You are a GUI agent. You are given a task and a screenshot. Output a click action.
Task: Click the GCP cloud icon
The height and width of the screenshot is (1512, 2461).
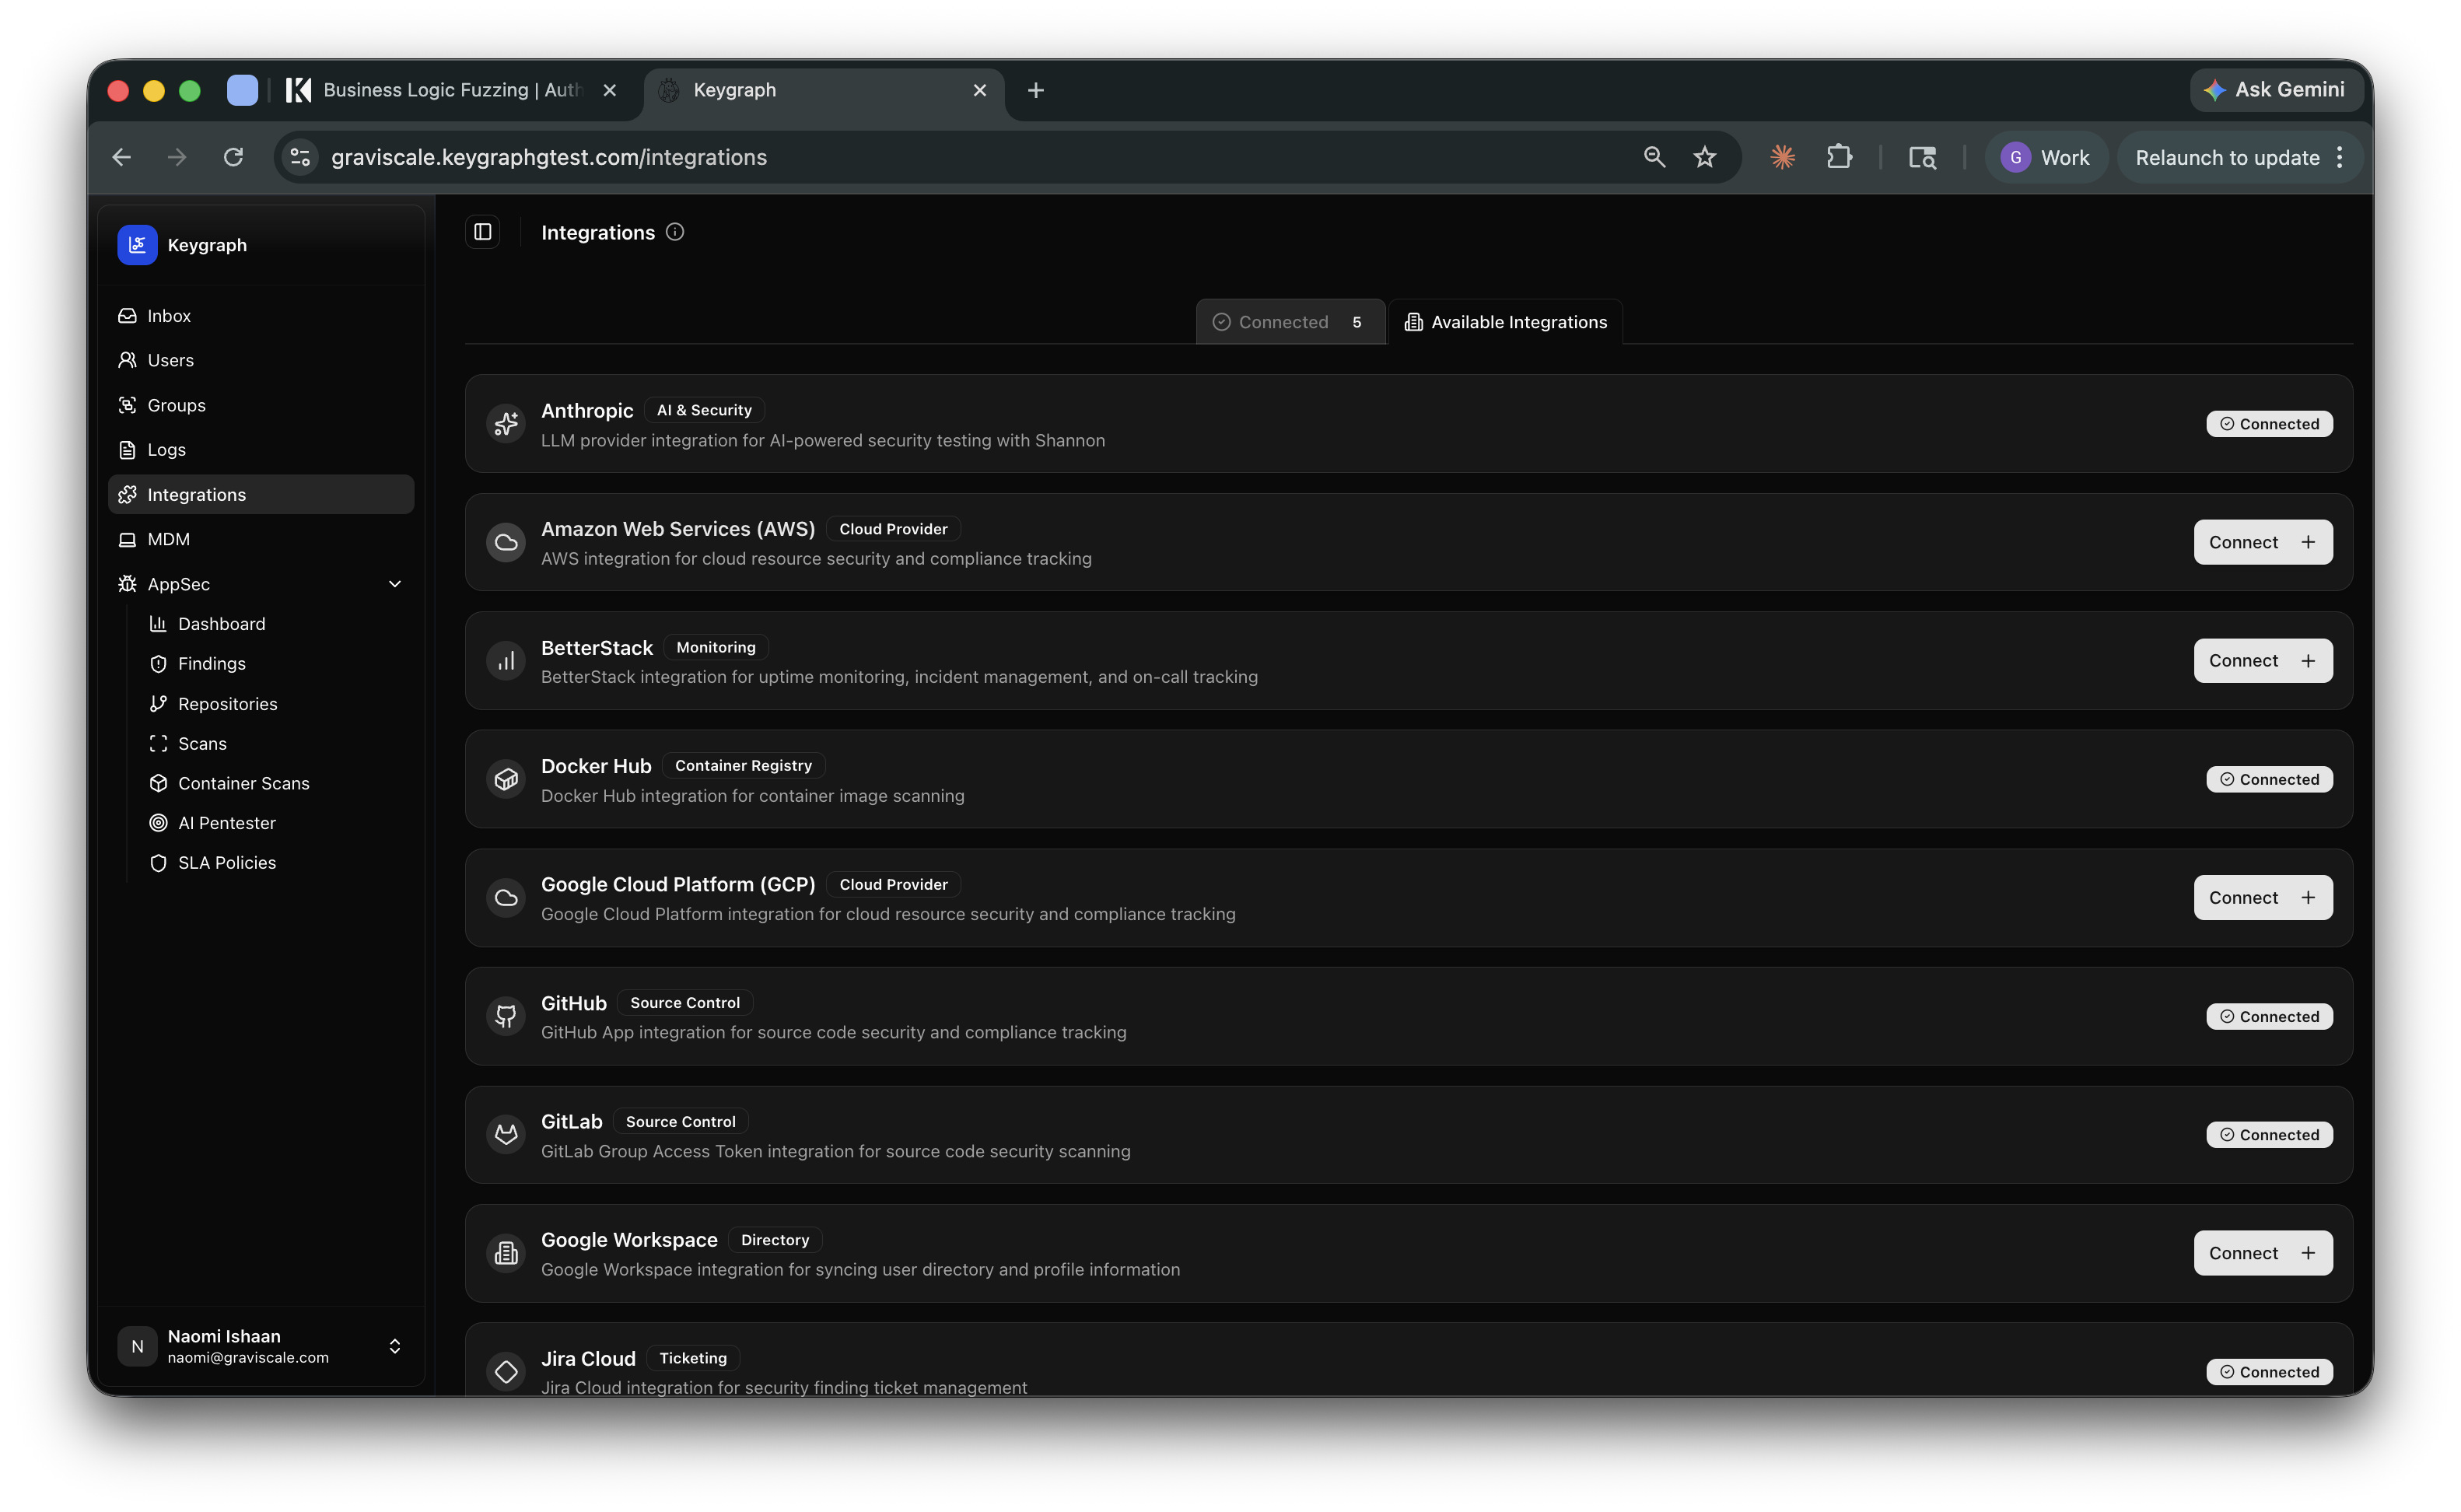tap(506, 898)
